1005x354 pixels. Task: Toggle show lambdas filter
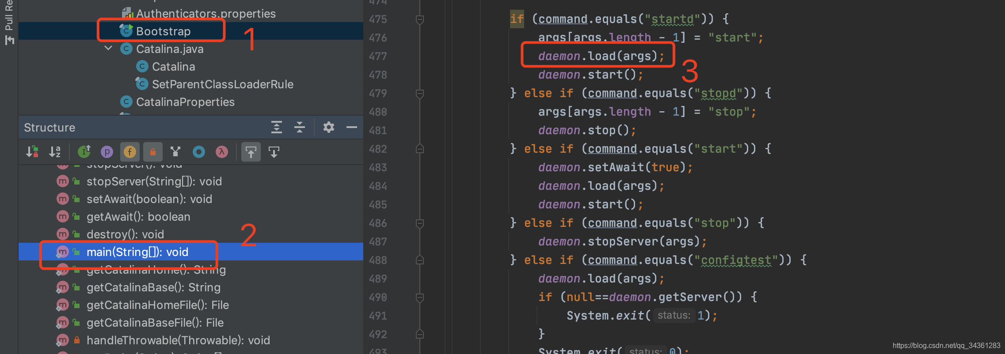[x=222, y=152]
